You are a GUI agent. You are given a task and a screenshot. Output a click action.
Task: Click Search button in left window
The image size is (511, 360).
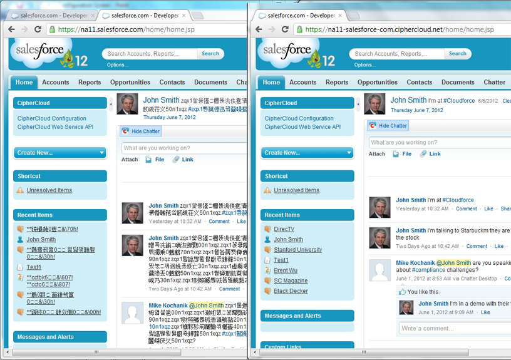[x=210, y=53]
